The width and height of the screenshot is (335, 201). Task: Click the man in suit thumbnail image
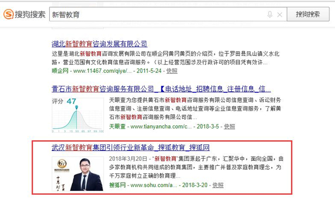coord(78,174)
